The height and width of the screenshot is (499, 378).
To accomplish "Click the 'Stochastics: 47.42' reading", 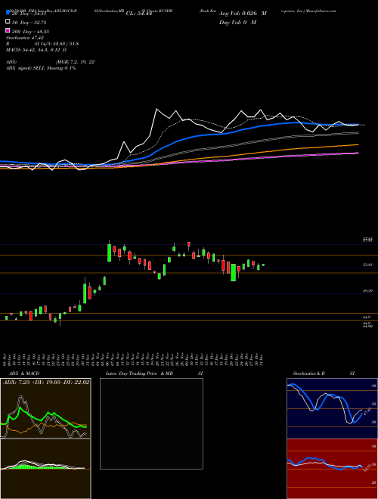I will pyautogui.click(x=25, y=38).
